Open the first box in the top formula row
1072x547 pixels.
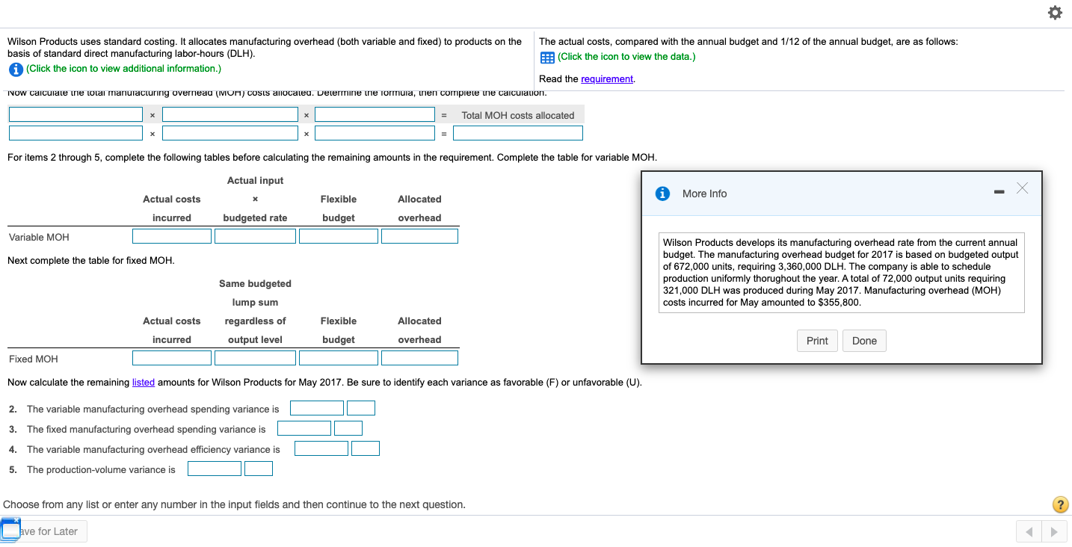pos(76,114)
